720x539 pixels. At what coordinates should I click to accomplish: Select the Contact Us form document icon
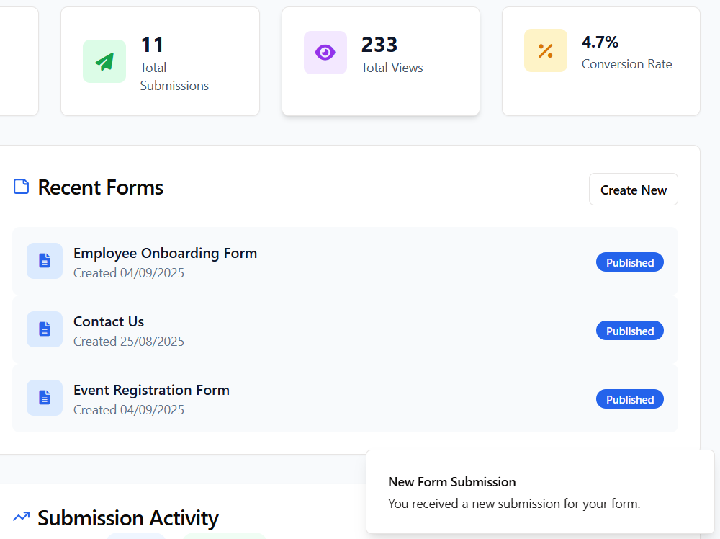45,329
